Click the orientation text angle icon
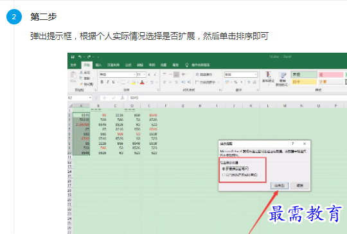347x234 pixels. tap(183, 75)
